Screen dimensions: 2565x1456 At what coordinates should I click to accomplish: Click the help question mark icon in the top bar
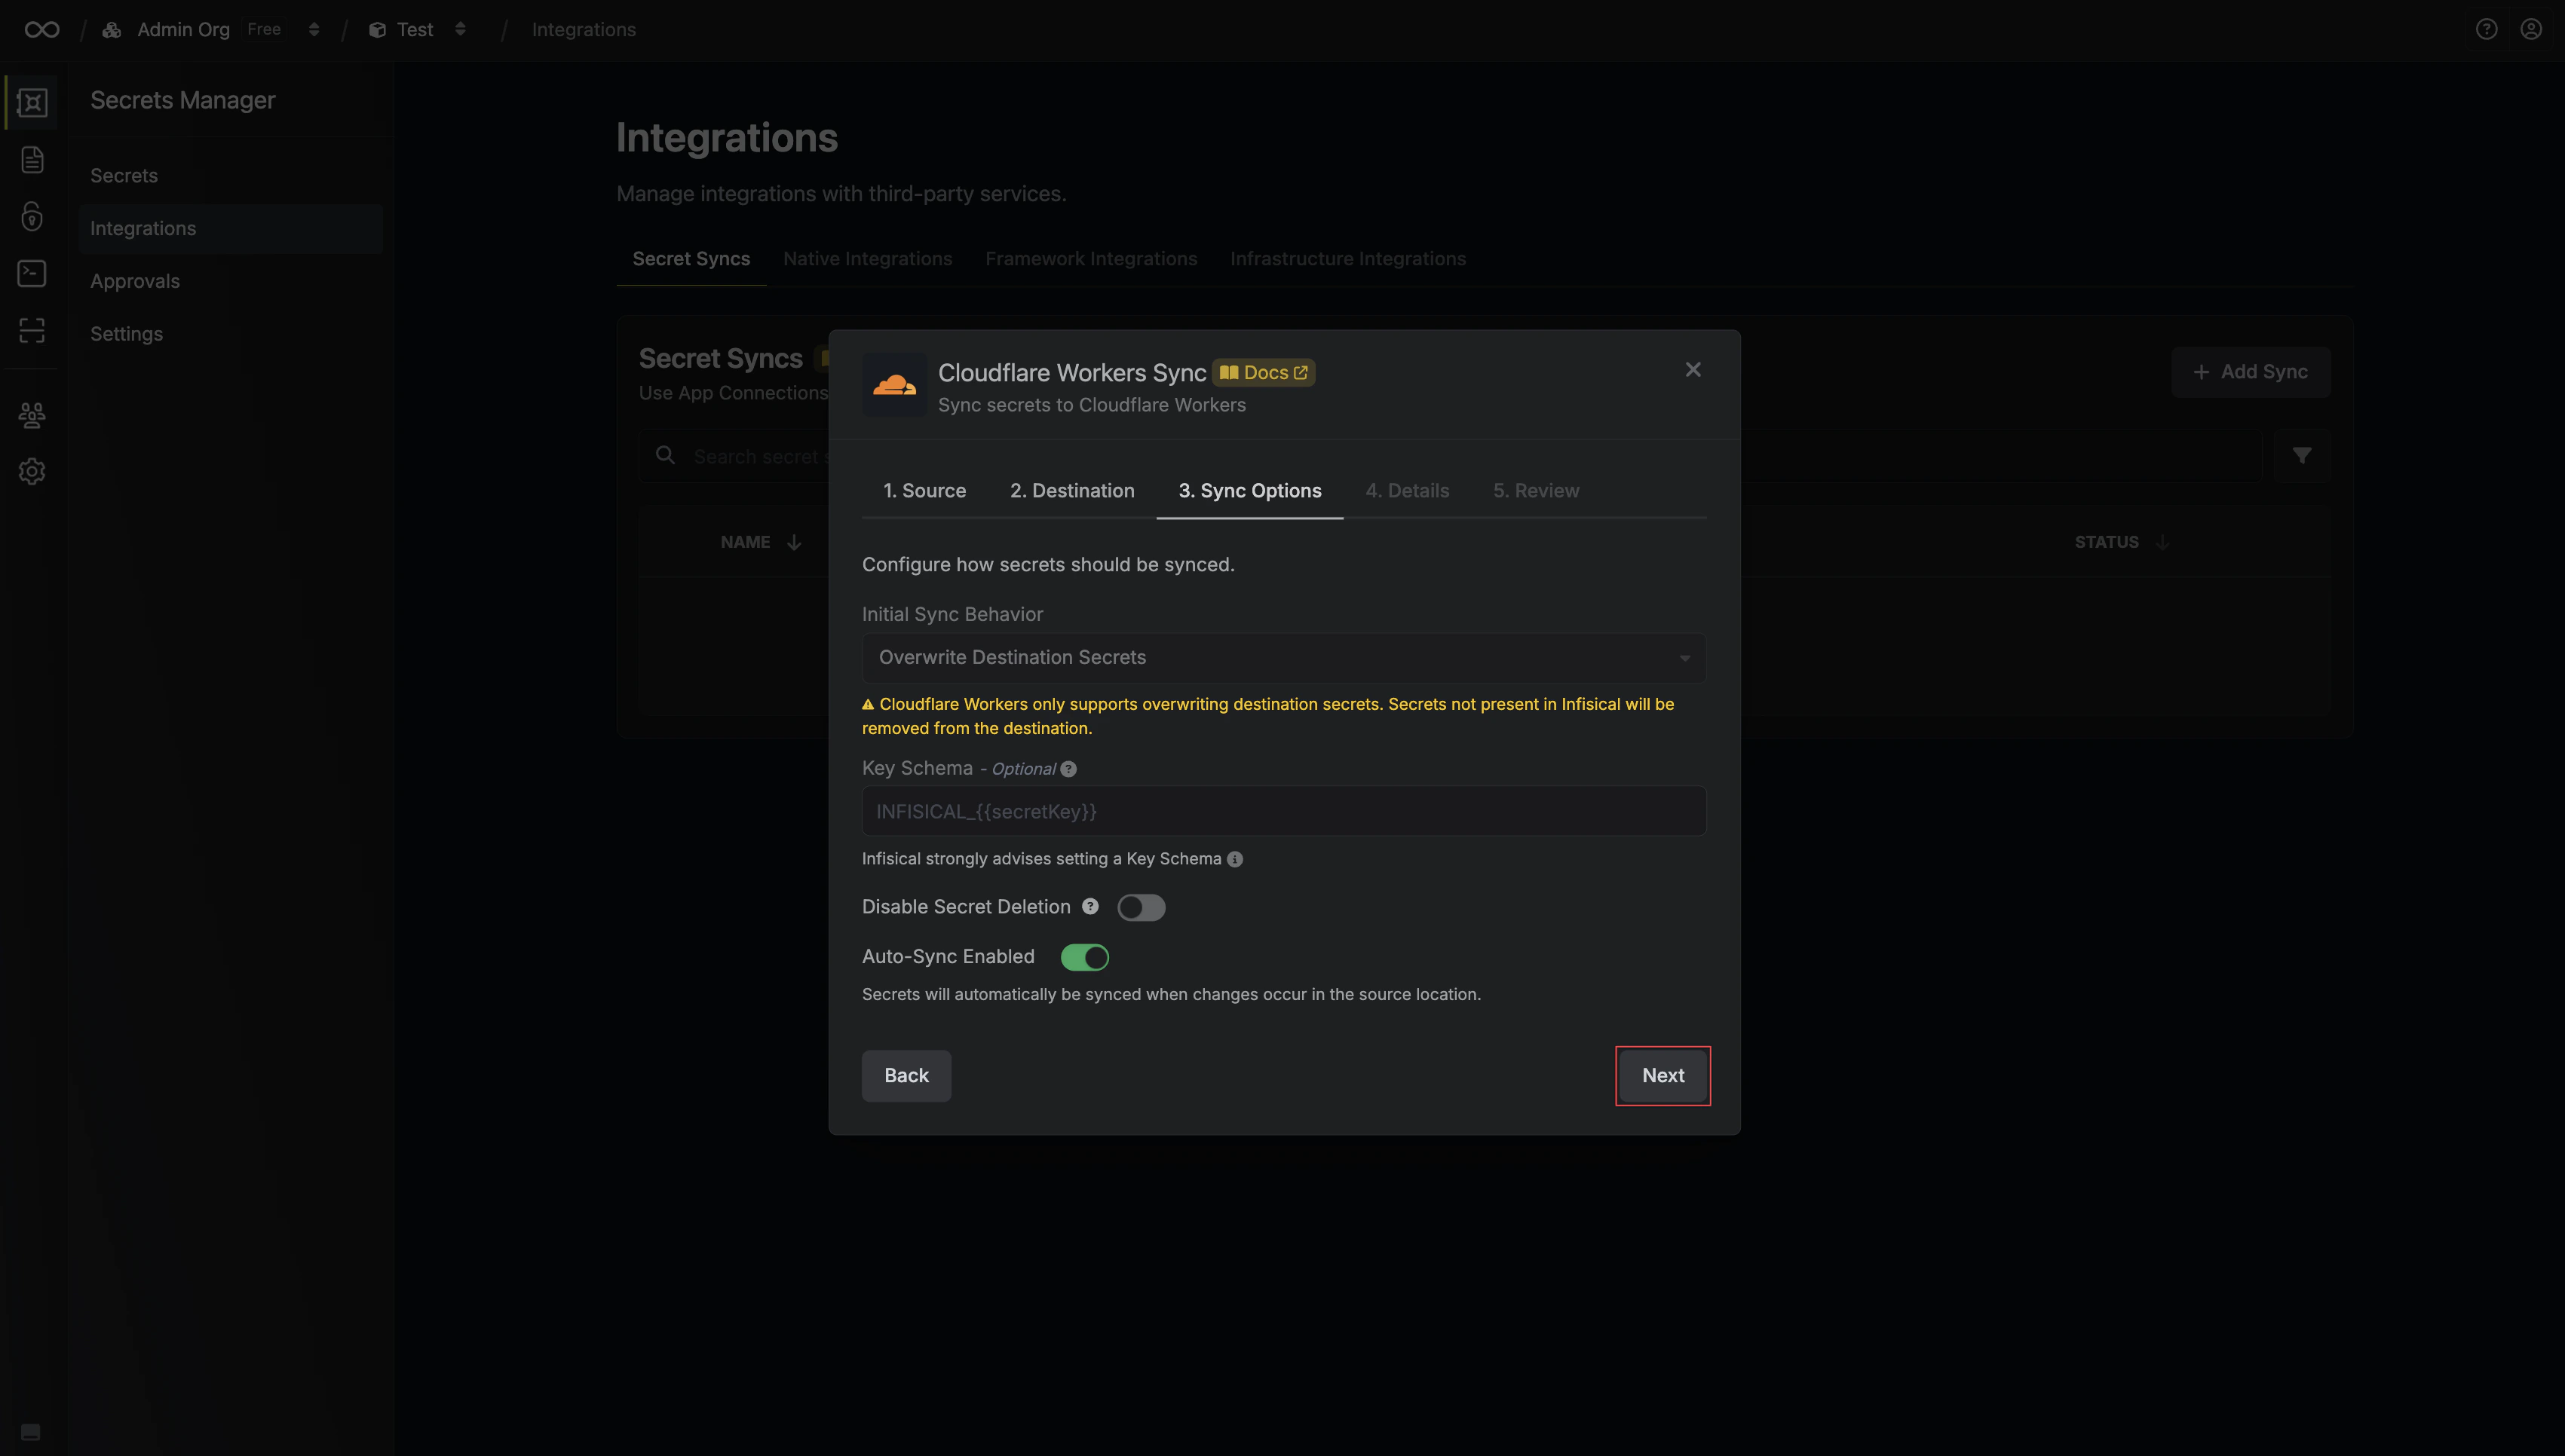tap(2486, 29)
